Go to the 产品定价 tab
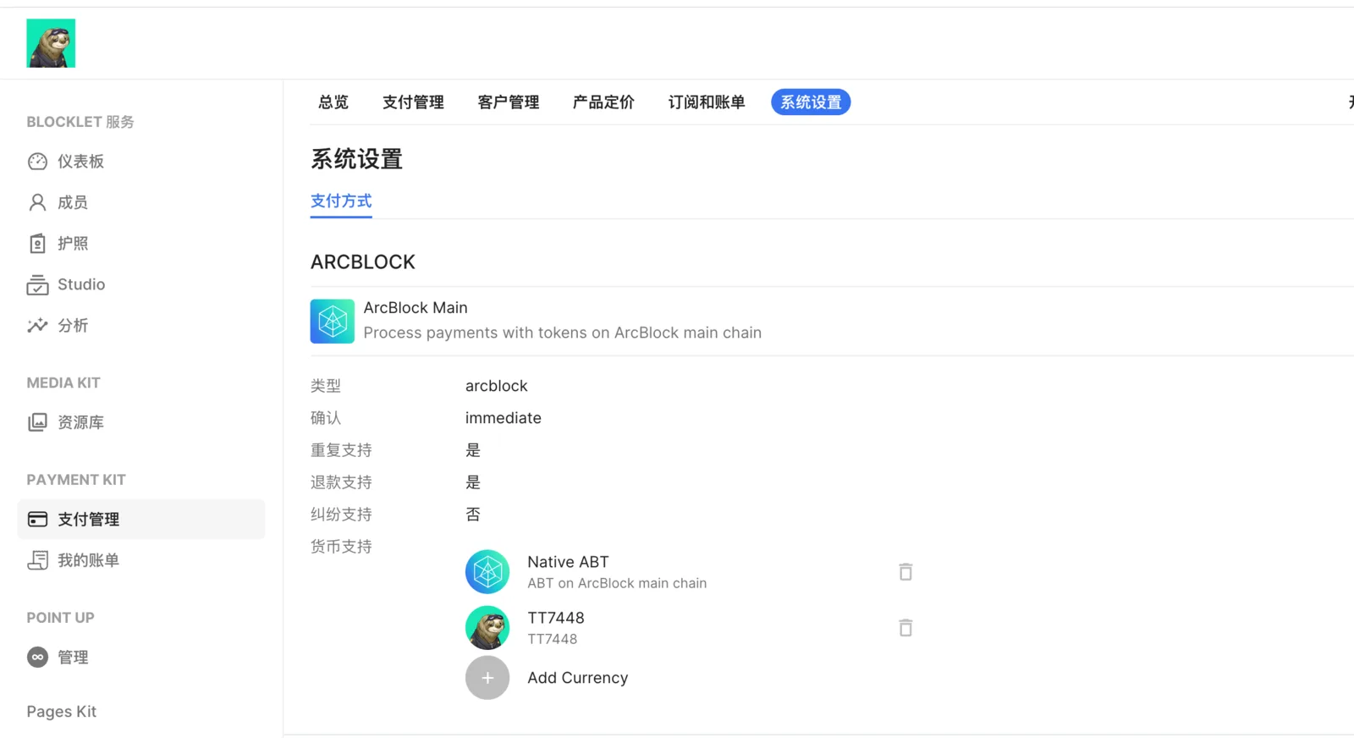The image size is (1354, 738). 603,102
